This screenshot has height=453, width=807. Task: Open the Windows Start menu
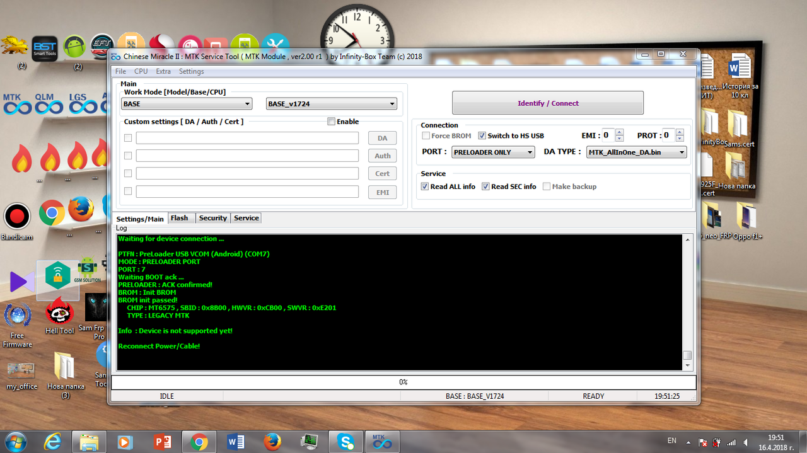[x=16, y=440]
